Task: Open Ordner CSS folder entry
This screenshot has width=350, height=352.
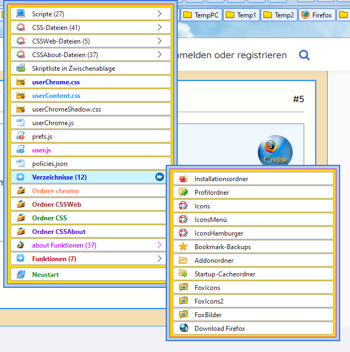Action: pyautogui.click(x=88, y=218)
